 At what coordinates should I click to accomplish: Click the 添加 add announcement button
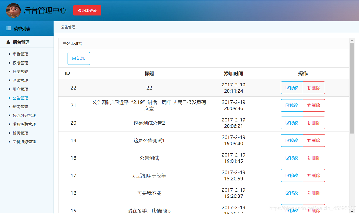pos(79,59)
